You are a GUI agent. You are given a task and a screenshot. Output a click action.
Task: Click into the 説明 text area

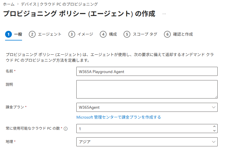click(x=147, y=89)
